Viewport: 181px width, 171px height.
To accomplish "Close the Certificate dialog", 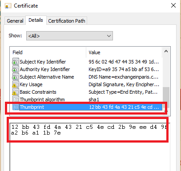I will 173,5.
